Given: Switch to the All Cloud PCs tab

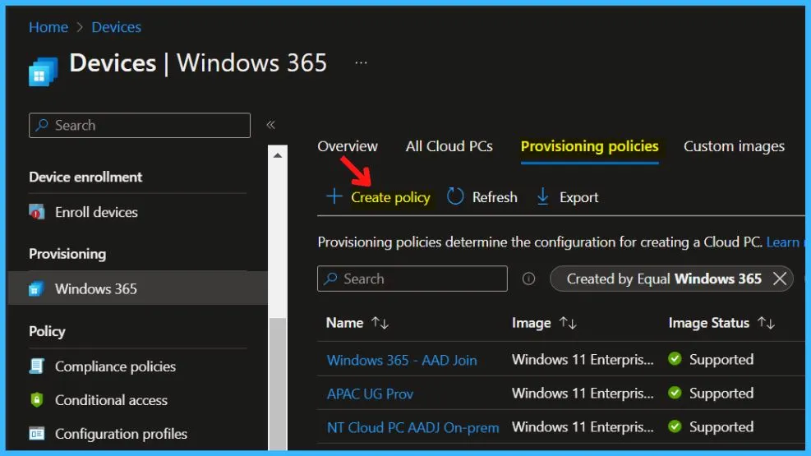Looking at the screenshot, I should tap(449, 146).
